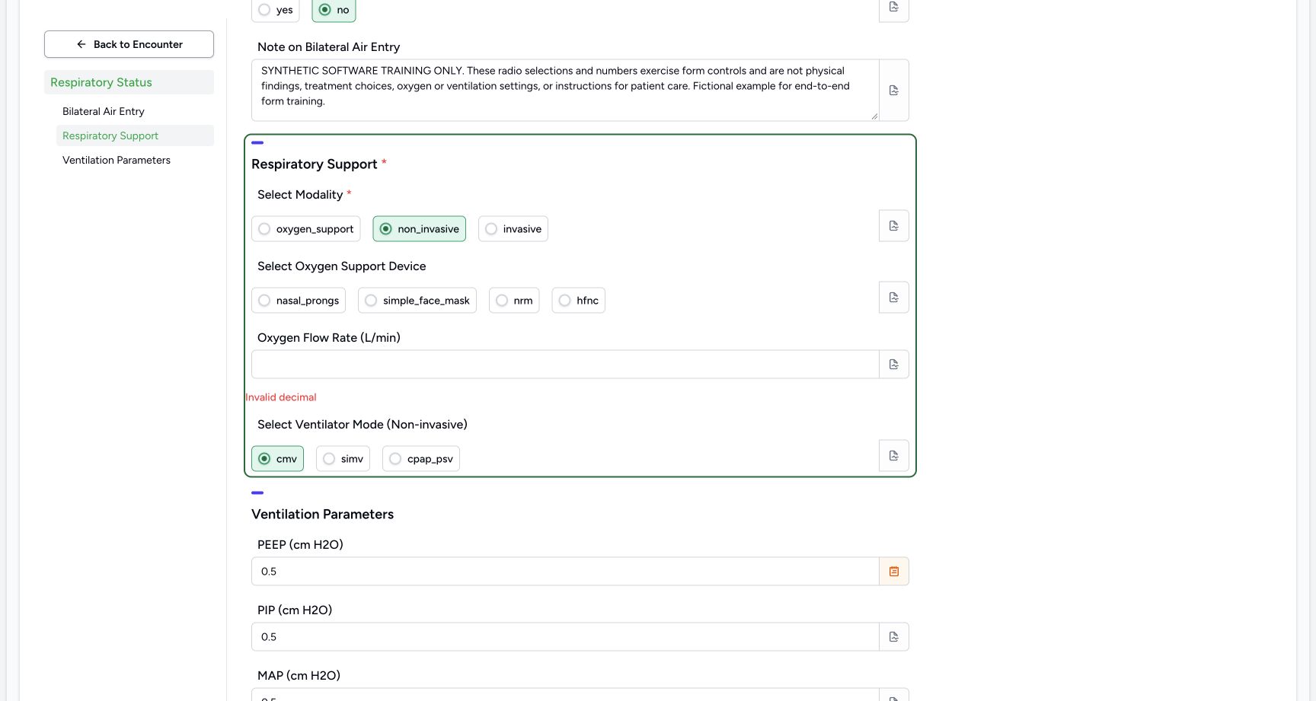This screenshot has width=1316, height=701.
Task: Select the no radio option
Action: (334, 10)
